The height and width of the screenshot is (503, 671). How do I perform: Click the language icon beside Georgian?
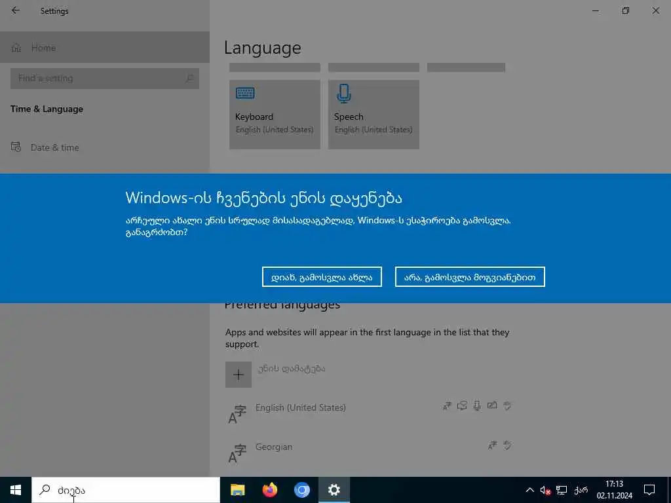tap(237, 454)
